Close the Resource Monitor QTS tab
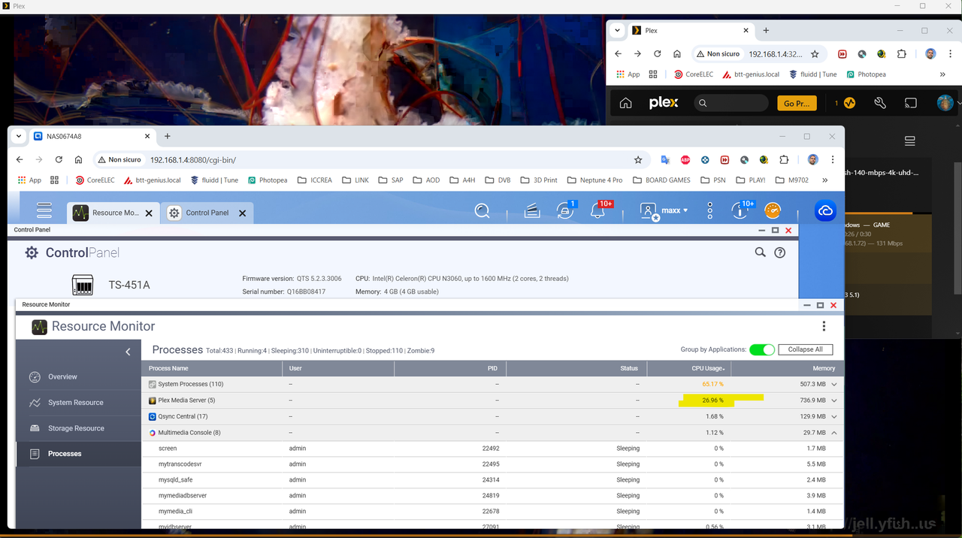The width and height of the screenshot is (962, 538). point(149,213)
